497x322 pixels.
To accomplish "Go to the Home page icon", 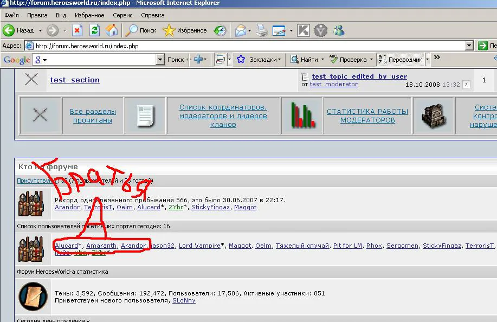I will click(112, 30).
